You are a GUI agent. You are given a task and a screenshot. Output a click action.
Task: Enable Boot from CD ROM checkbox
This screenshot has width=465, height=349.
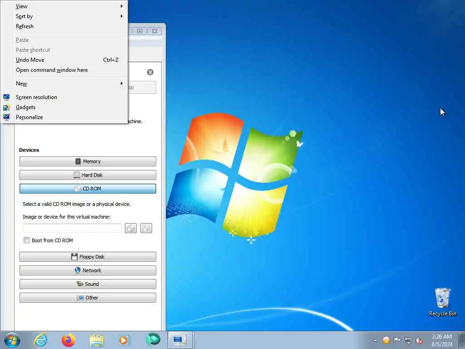26,240
